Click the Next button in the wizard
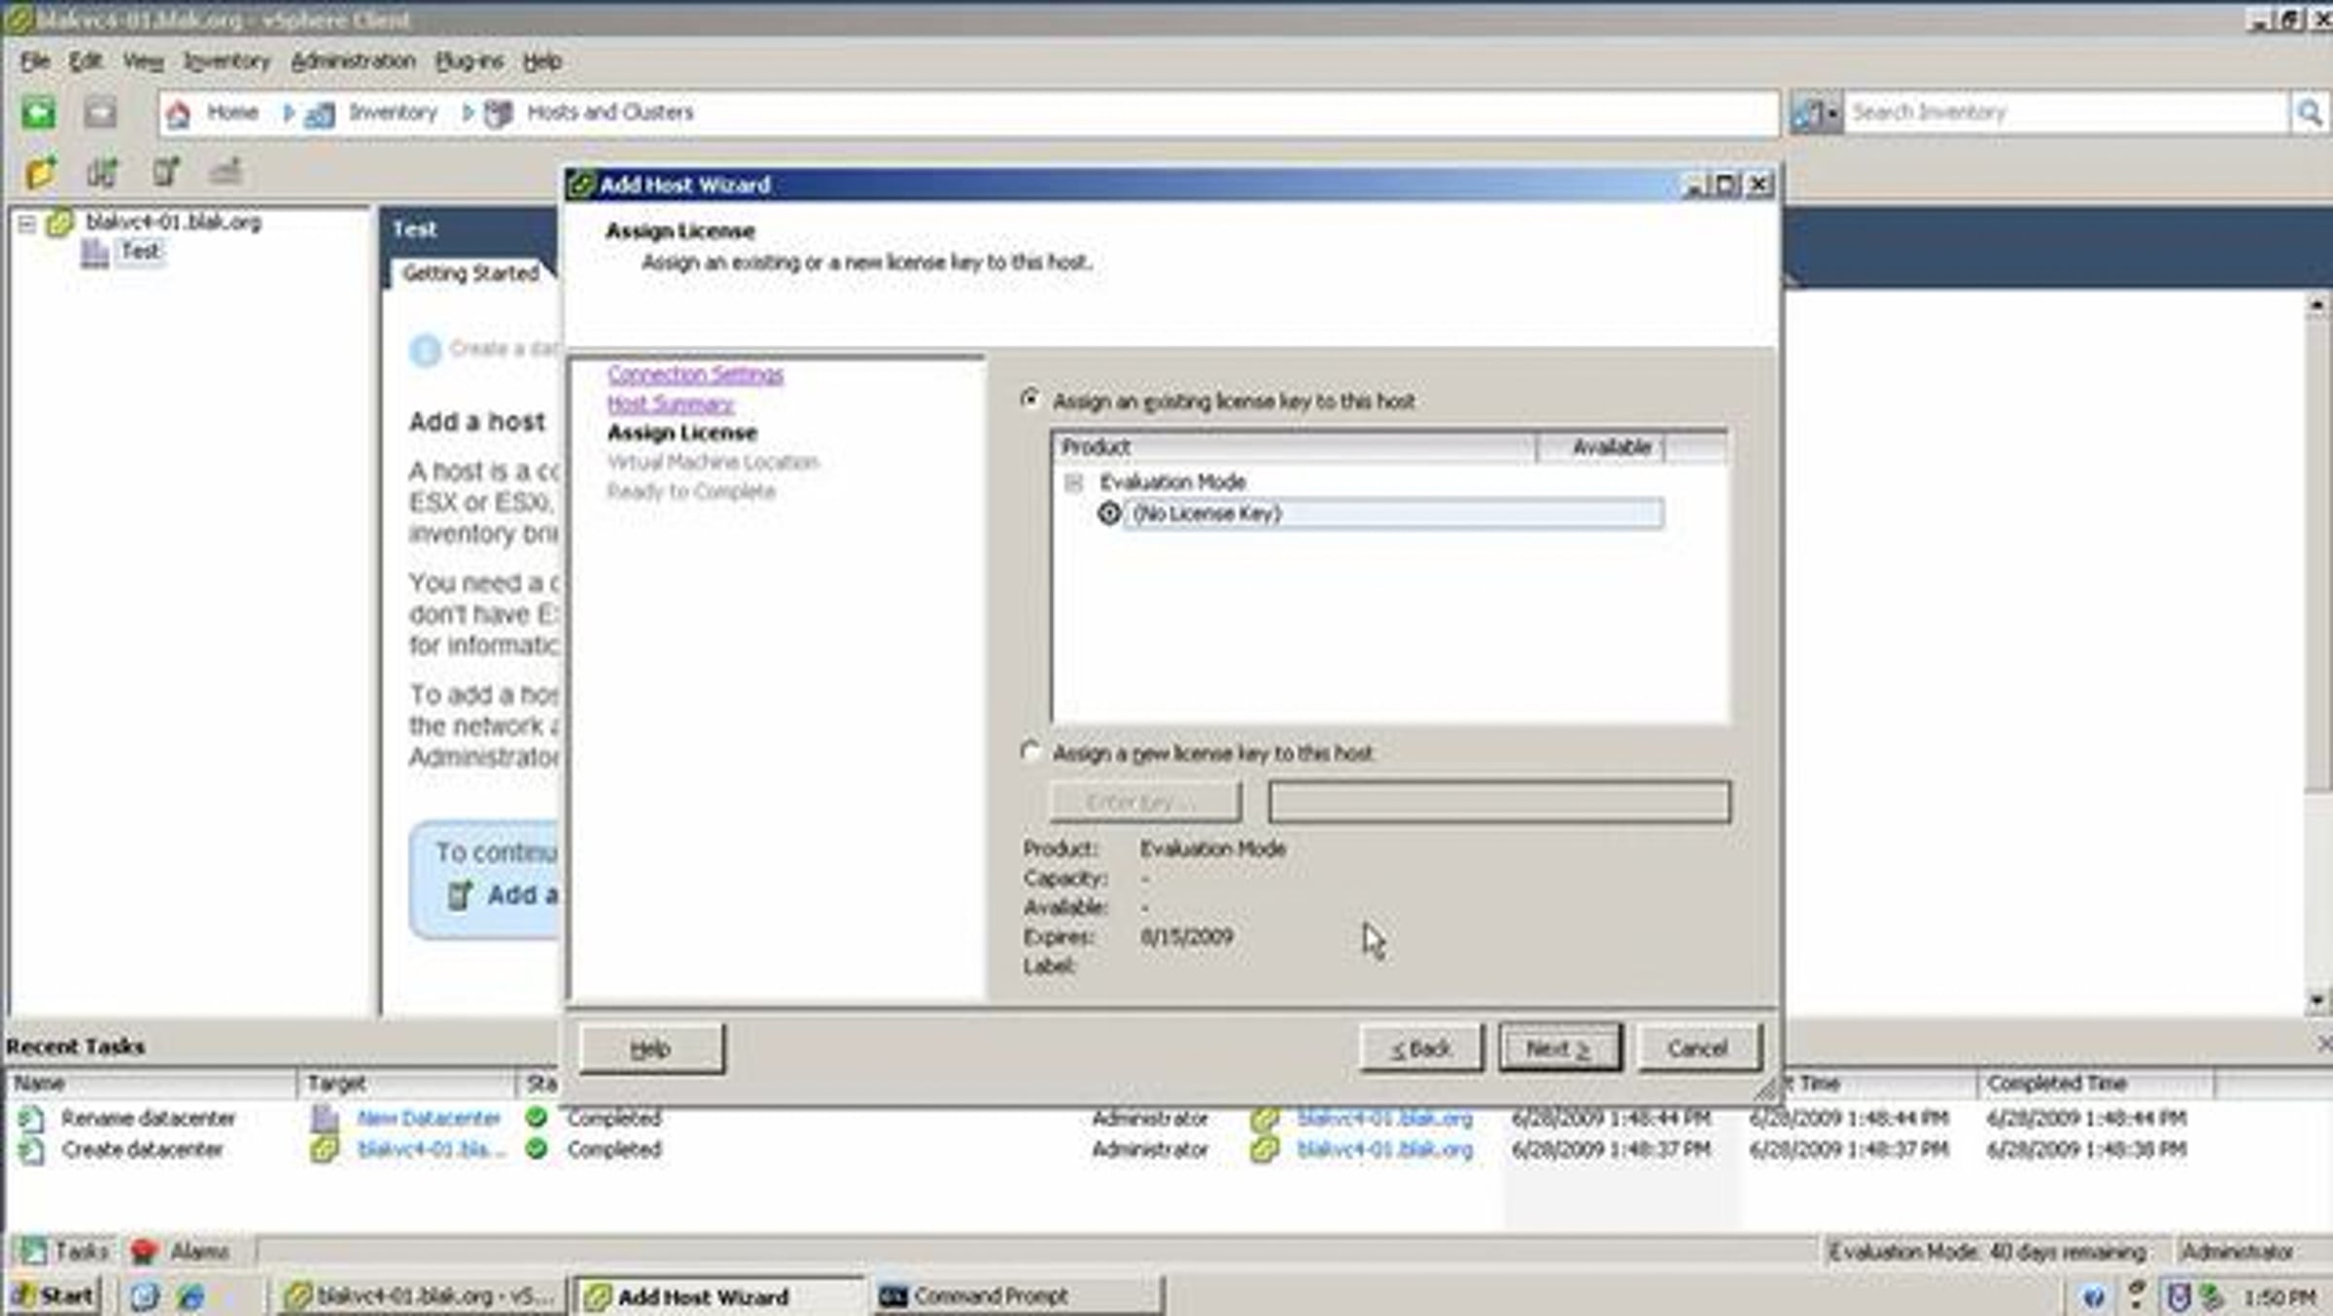This screenshot has width=2333, height=1316. pos(1559,1048)
